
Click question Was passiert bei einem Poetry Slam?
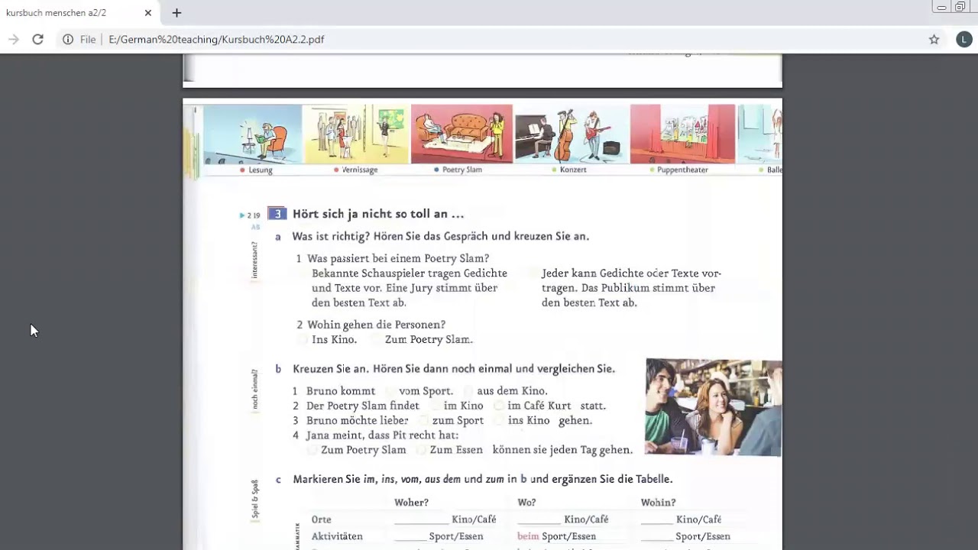(398, 258)
